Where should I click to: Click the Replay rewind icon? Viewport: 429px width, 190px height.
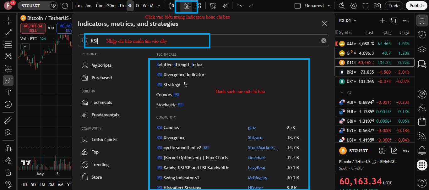point(225,6)
